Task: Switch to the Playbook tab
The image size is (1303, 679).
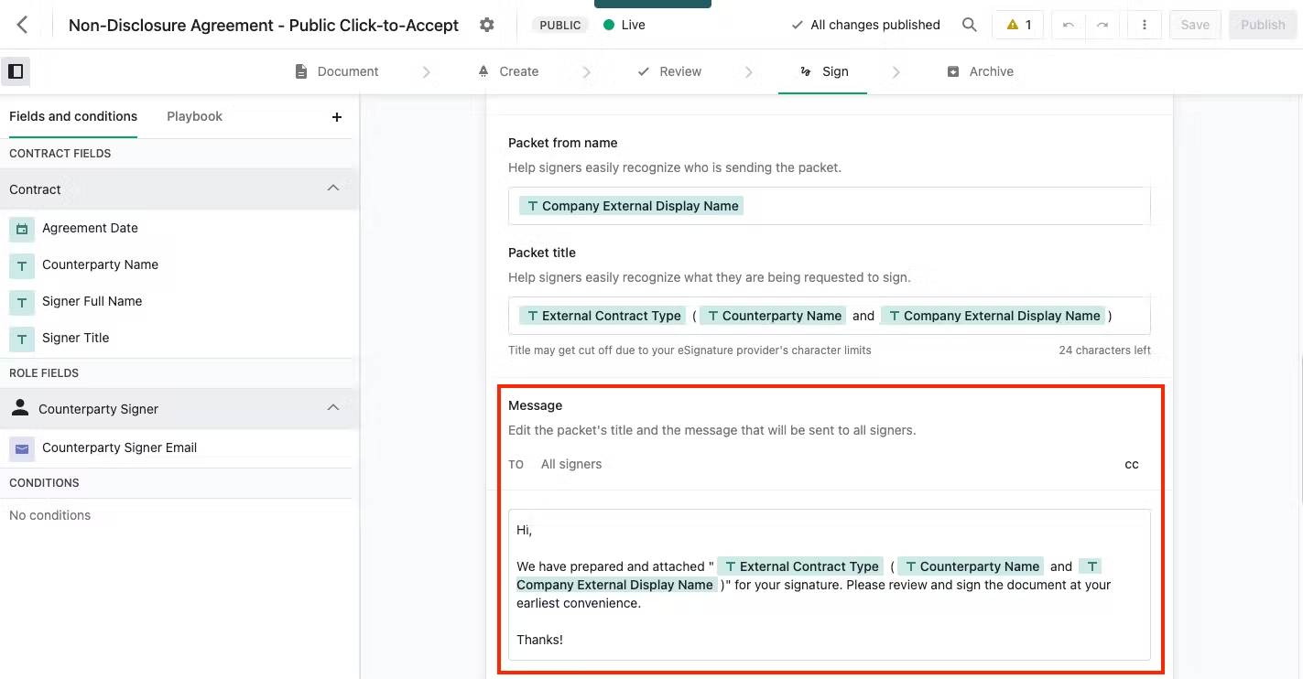Action: point(194,116)
